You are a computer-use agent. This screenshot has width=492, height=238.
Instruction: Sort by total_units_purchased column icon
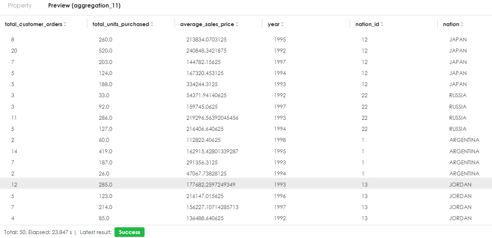152,24
